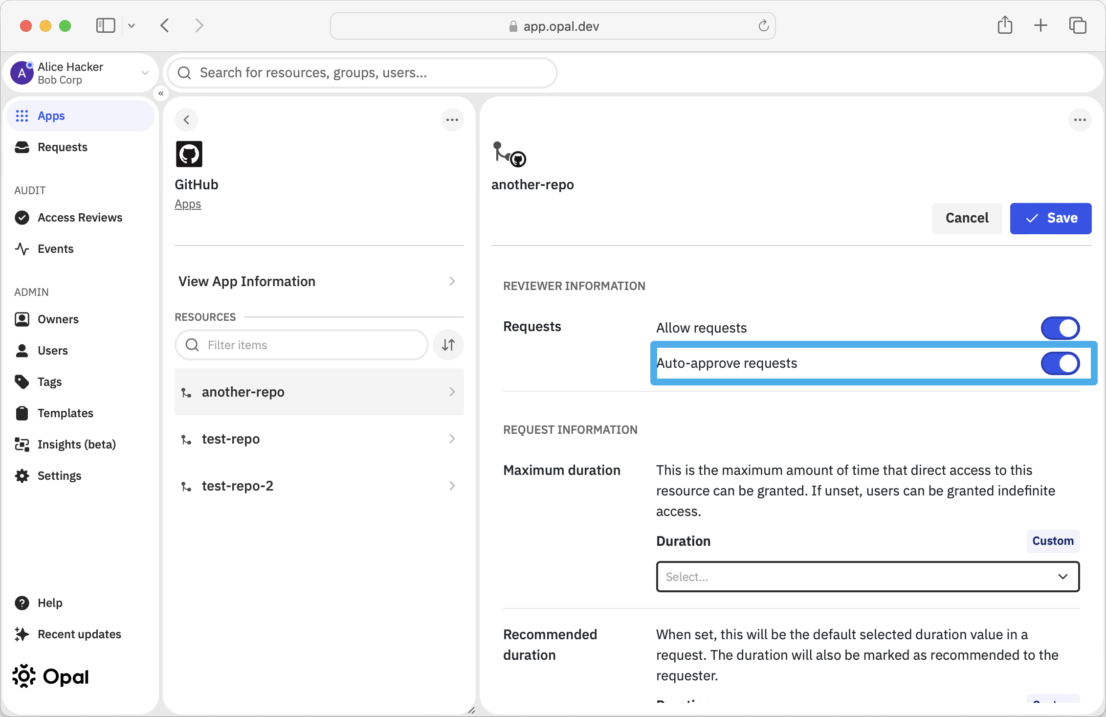This screenshot has width=1106, height=717.
Task: Click the Events pulse icon
Action: 22,249
